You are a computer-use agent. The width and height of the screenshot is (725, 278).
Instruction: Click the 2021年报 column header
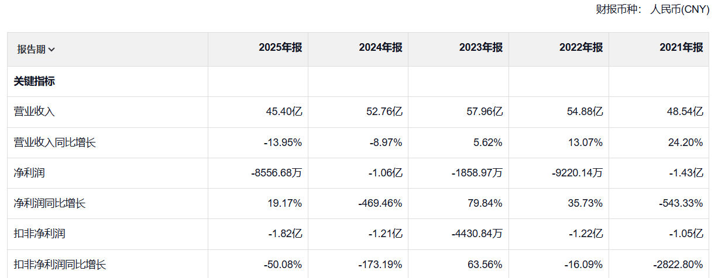(681, 48)
